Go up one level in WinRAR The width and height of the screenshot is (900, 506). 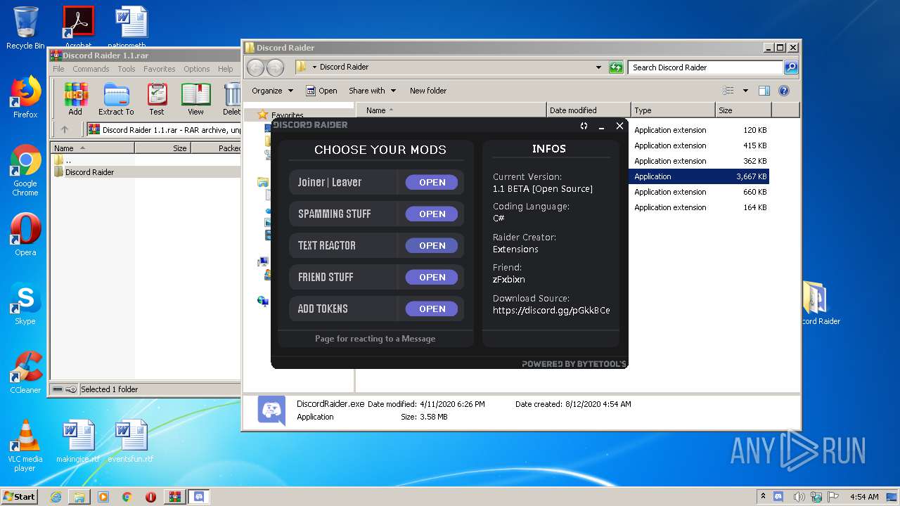pyautogui.click(x=65, y=129)
